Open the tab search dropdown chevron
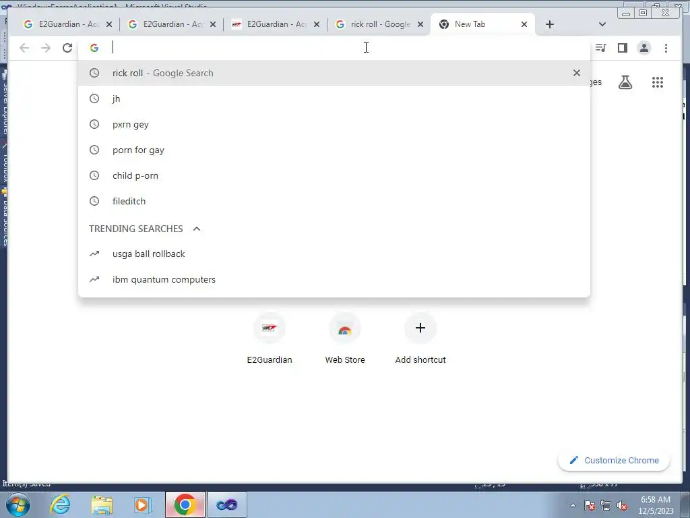The height and width of the screenshot is (518, 690). [602, 24]
